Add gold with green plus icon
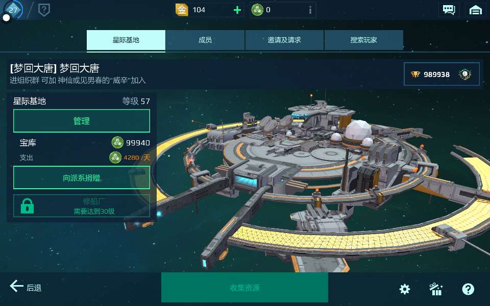490x306 pixels. 237,10
